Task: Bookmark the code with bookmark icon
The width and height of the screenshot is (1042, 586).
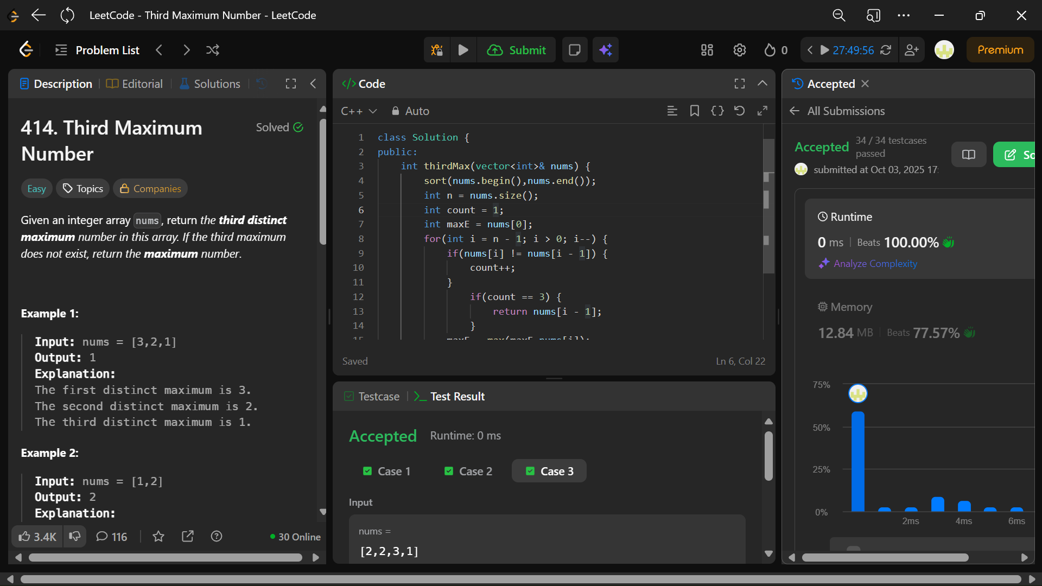Action: (x=694, y=111)
